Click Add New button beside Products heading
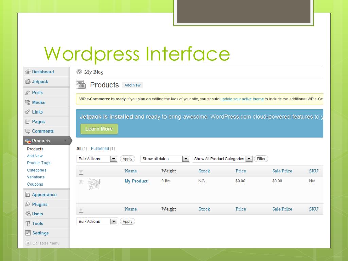 [x=133, y=85]
